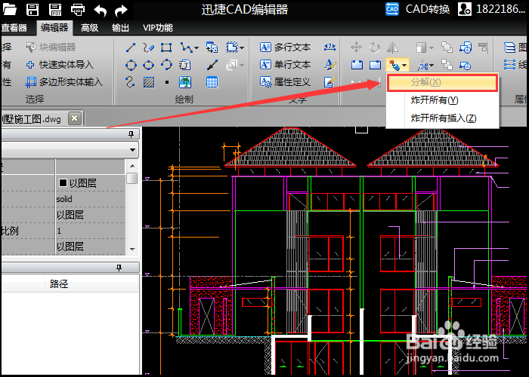Switch to 查看器 tab
Image resolution: width=529 pixels, height=377 pixels.
pos(14,28)
